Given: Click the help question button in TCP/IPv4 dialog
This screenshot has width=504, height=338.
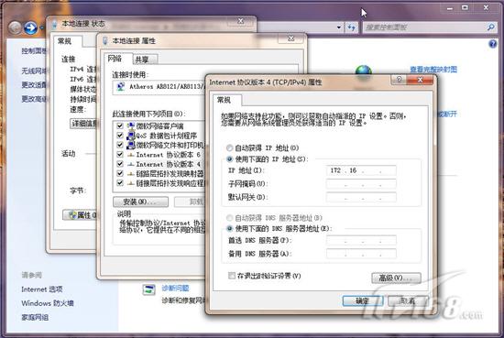Looking at the screenshot, I should (400, 80).
